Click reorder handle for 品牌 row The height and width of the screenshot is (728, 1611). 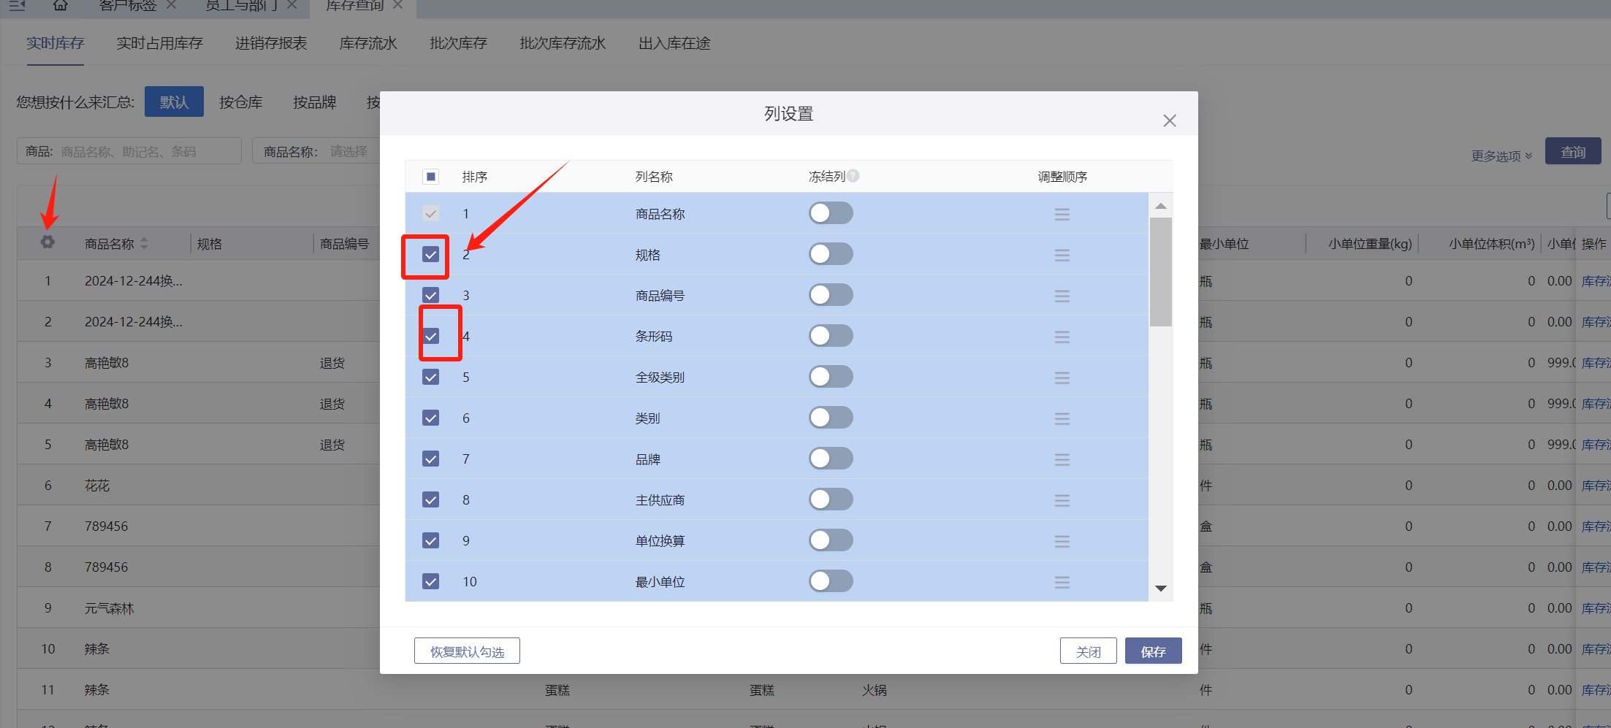[x=1062, y=459]
